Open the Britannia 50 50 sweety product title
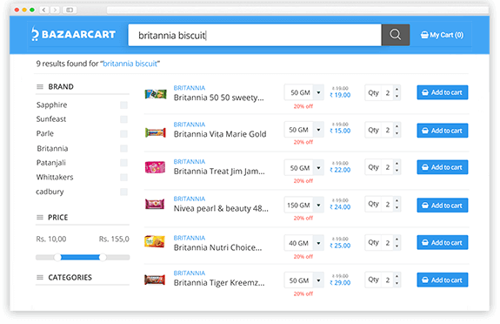 coord(219,98)
